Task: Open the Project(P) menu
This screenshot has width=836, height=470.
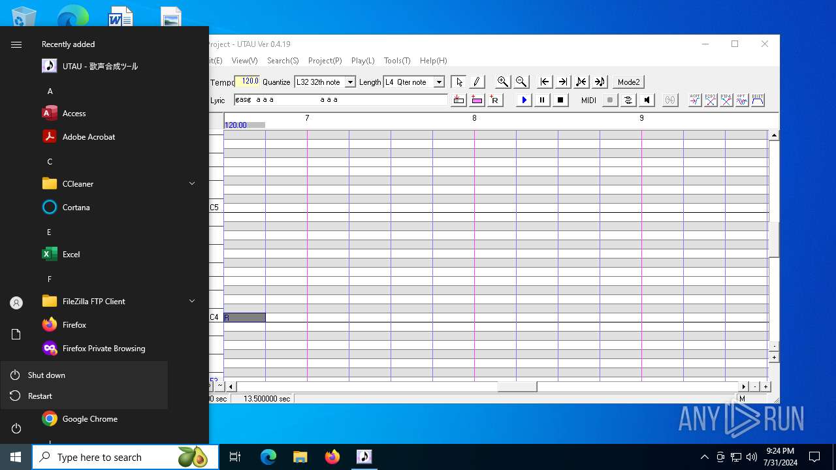Action: pos(325,60)
